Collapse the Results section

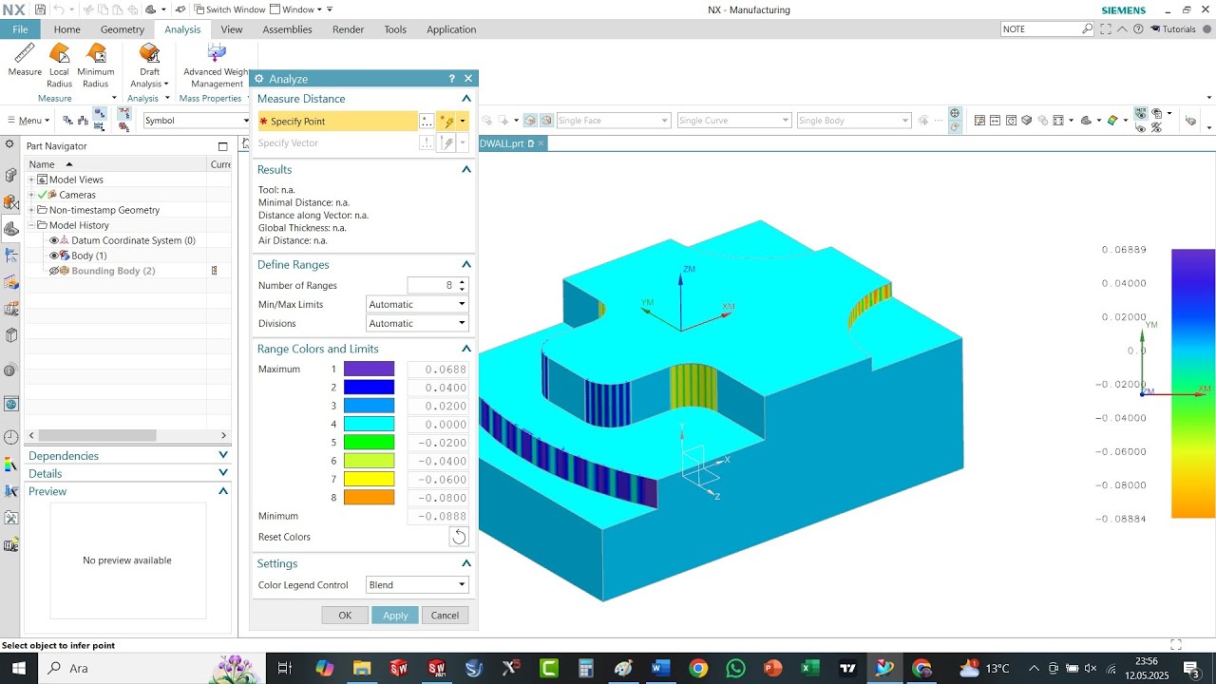tap(466, 169)
